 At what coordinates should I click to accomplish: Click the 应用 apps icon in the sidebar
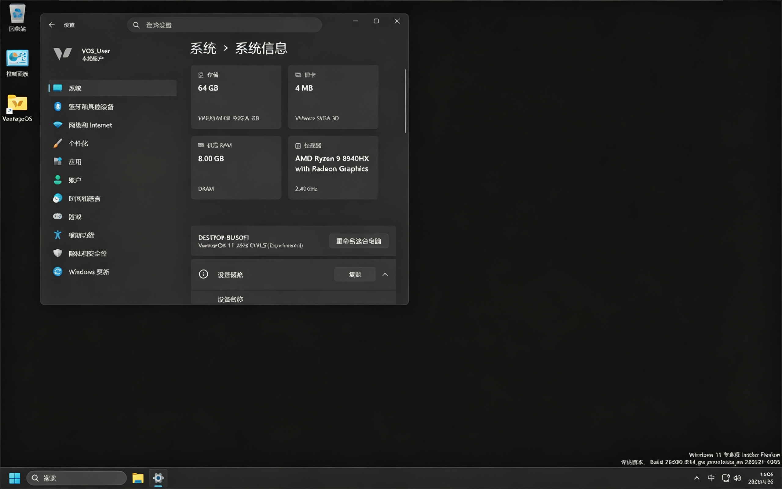click(x=57, y=161)
